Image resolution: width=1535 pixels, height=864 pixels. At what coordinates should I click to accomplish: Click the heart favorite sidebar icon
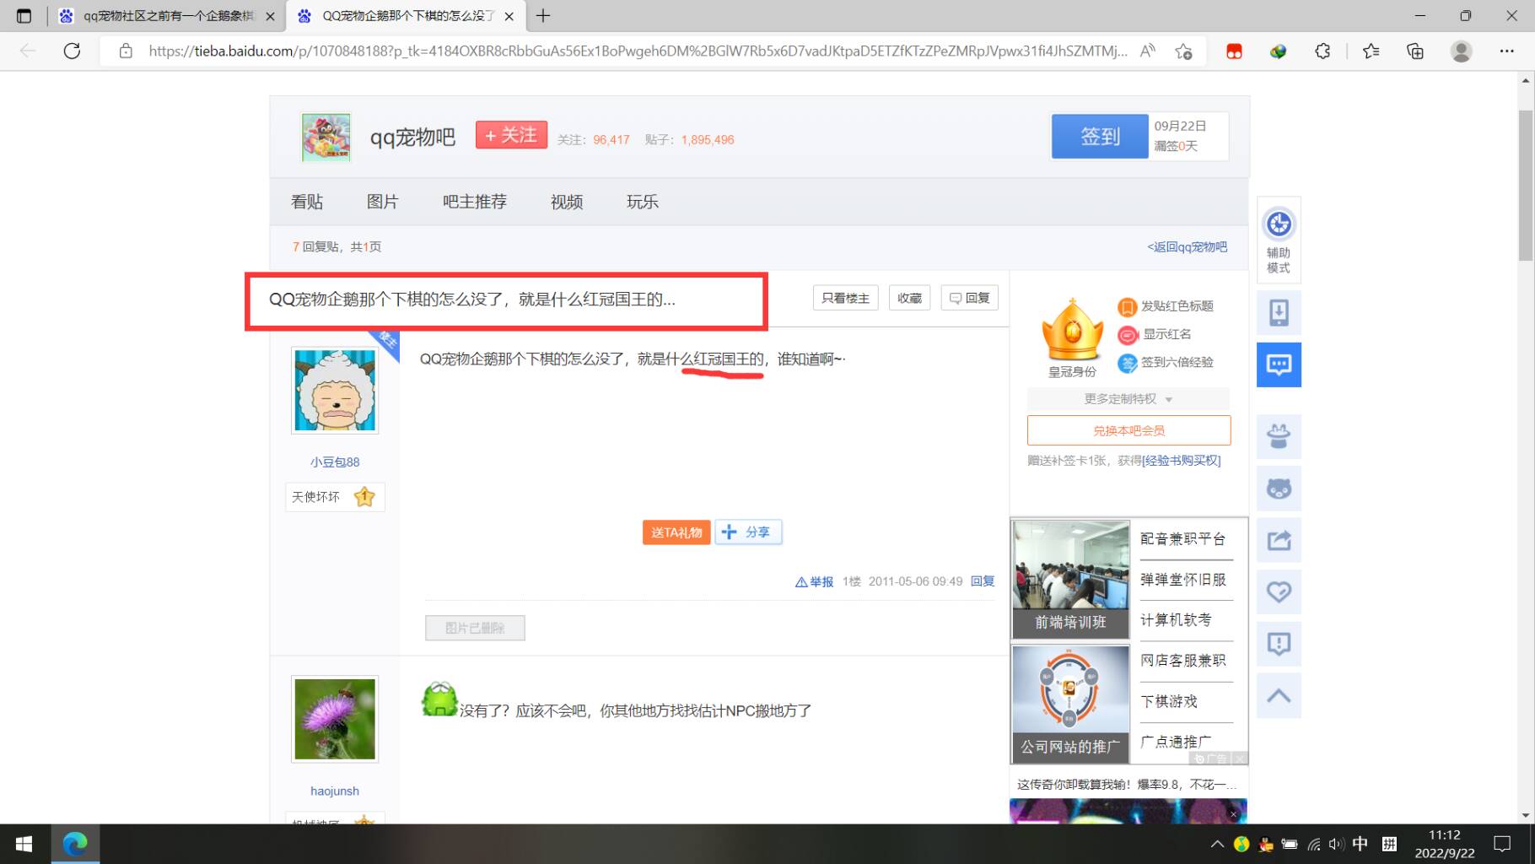click(1279, 591)
